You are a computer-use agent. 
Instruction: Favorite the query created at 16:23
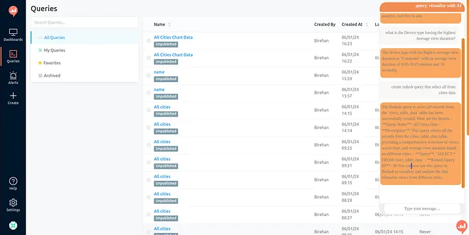pyautogui.click(x=149, y=40)
